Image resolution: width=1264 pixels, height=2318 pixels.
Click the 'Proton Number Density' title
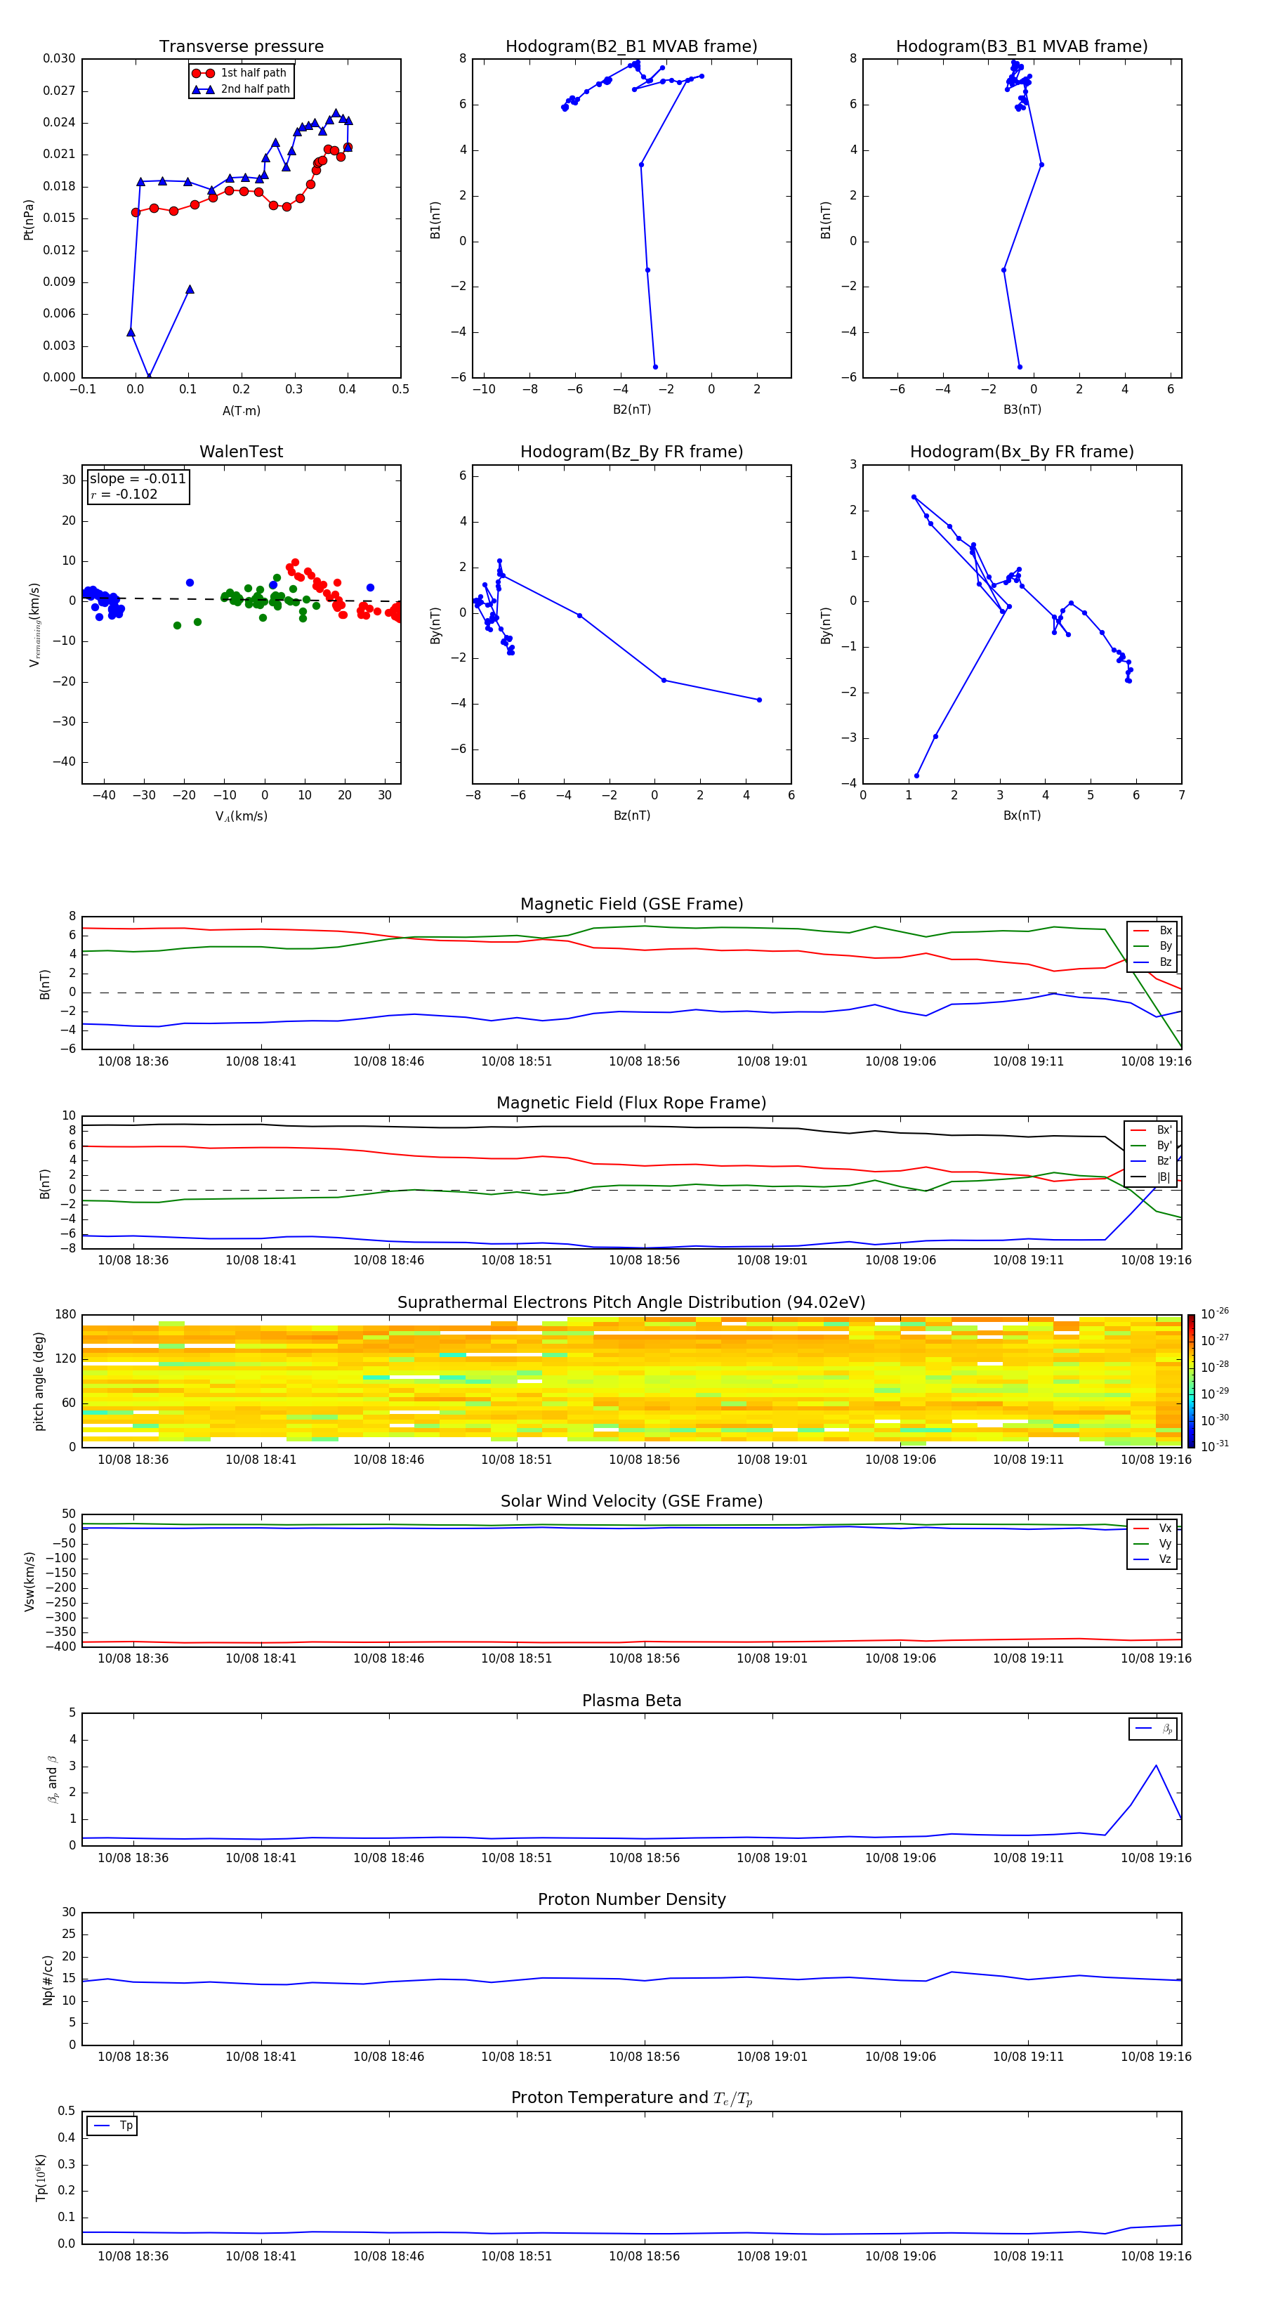[631, 1899]
